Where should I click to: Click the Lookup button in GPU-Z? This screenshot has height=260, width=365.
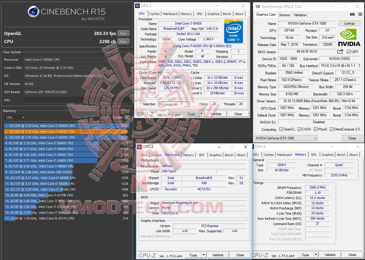[x=349, y=23]
